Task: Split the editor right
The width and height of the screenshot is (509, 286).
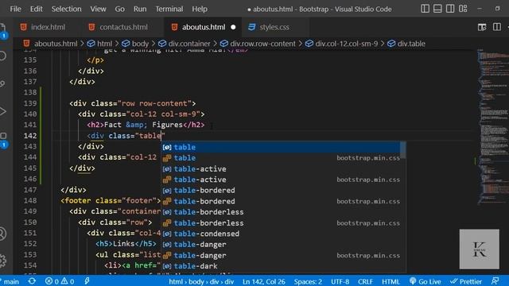Action: [x=496, y=27]
